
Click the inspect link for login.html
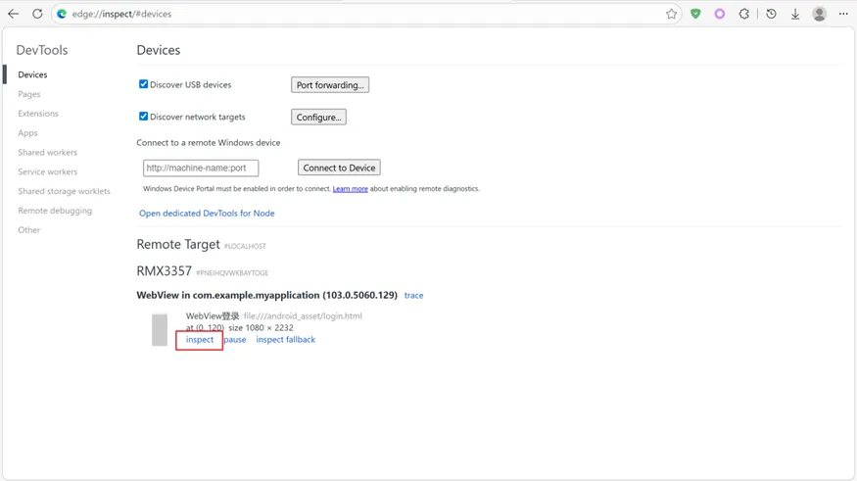pos(200,339)
